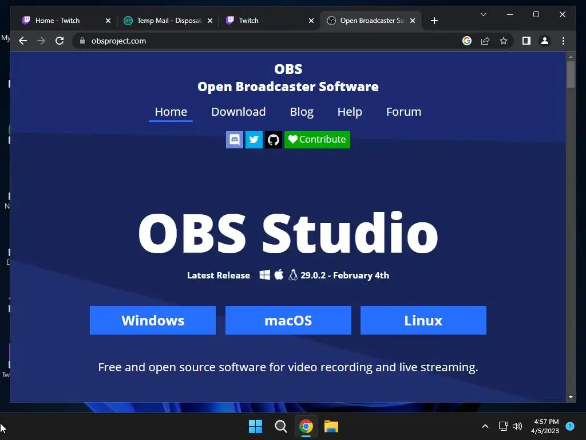Open File Explorer from taskbar
Image resolution: width=586 pixels, height=440 pixels.
tap(331, 426)
